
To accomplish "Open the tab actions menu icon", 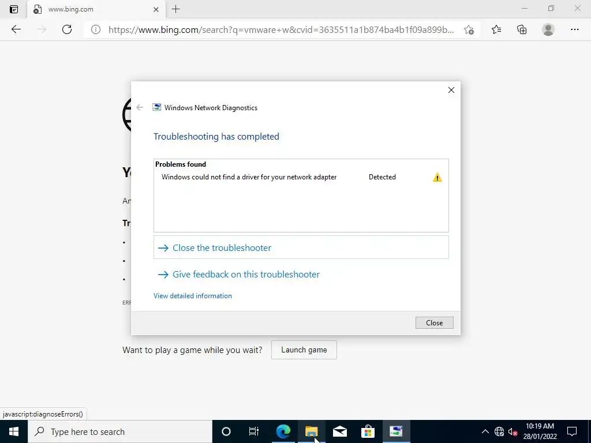I will [14, 9].
